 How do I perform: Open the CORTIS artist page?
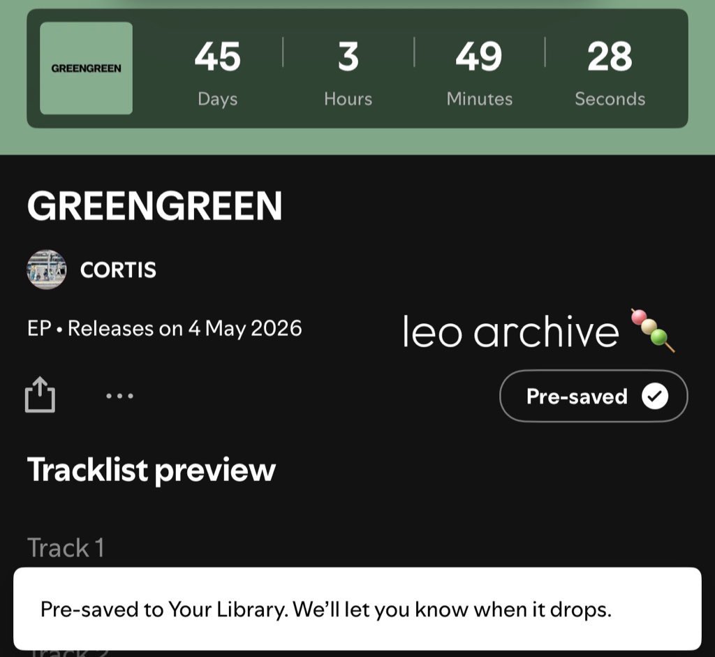click(x=118, y=270)
